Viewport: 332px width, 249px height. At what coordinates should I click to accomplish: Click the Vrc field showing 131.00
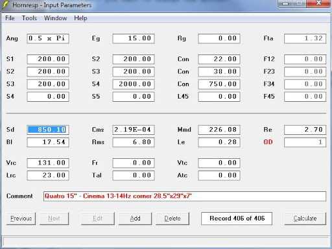(x=48, y=163)
